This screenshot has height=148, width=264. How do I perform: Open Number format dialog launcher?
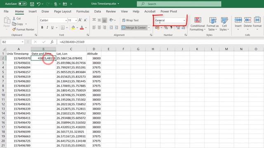186,35
